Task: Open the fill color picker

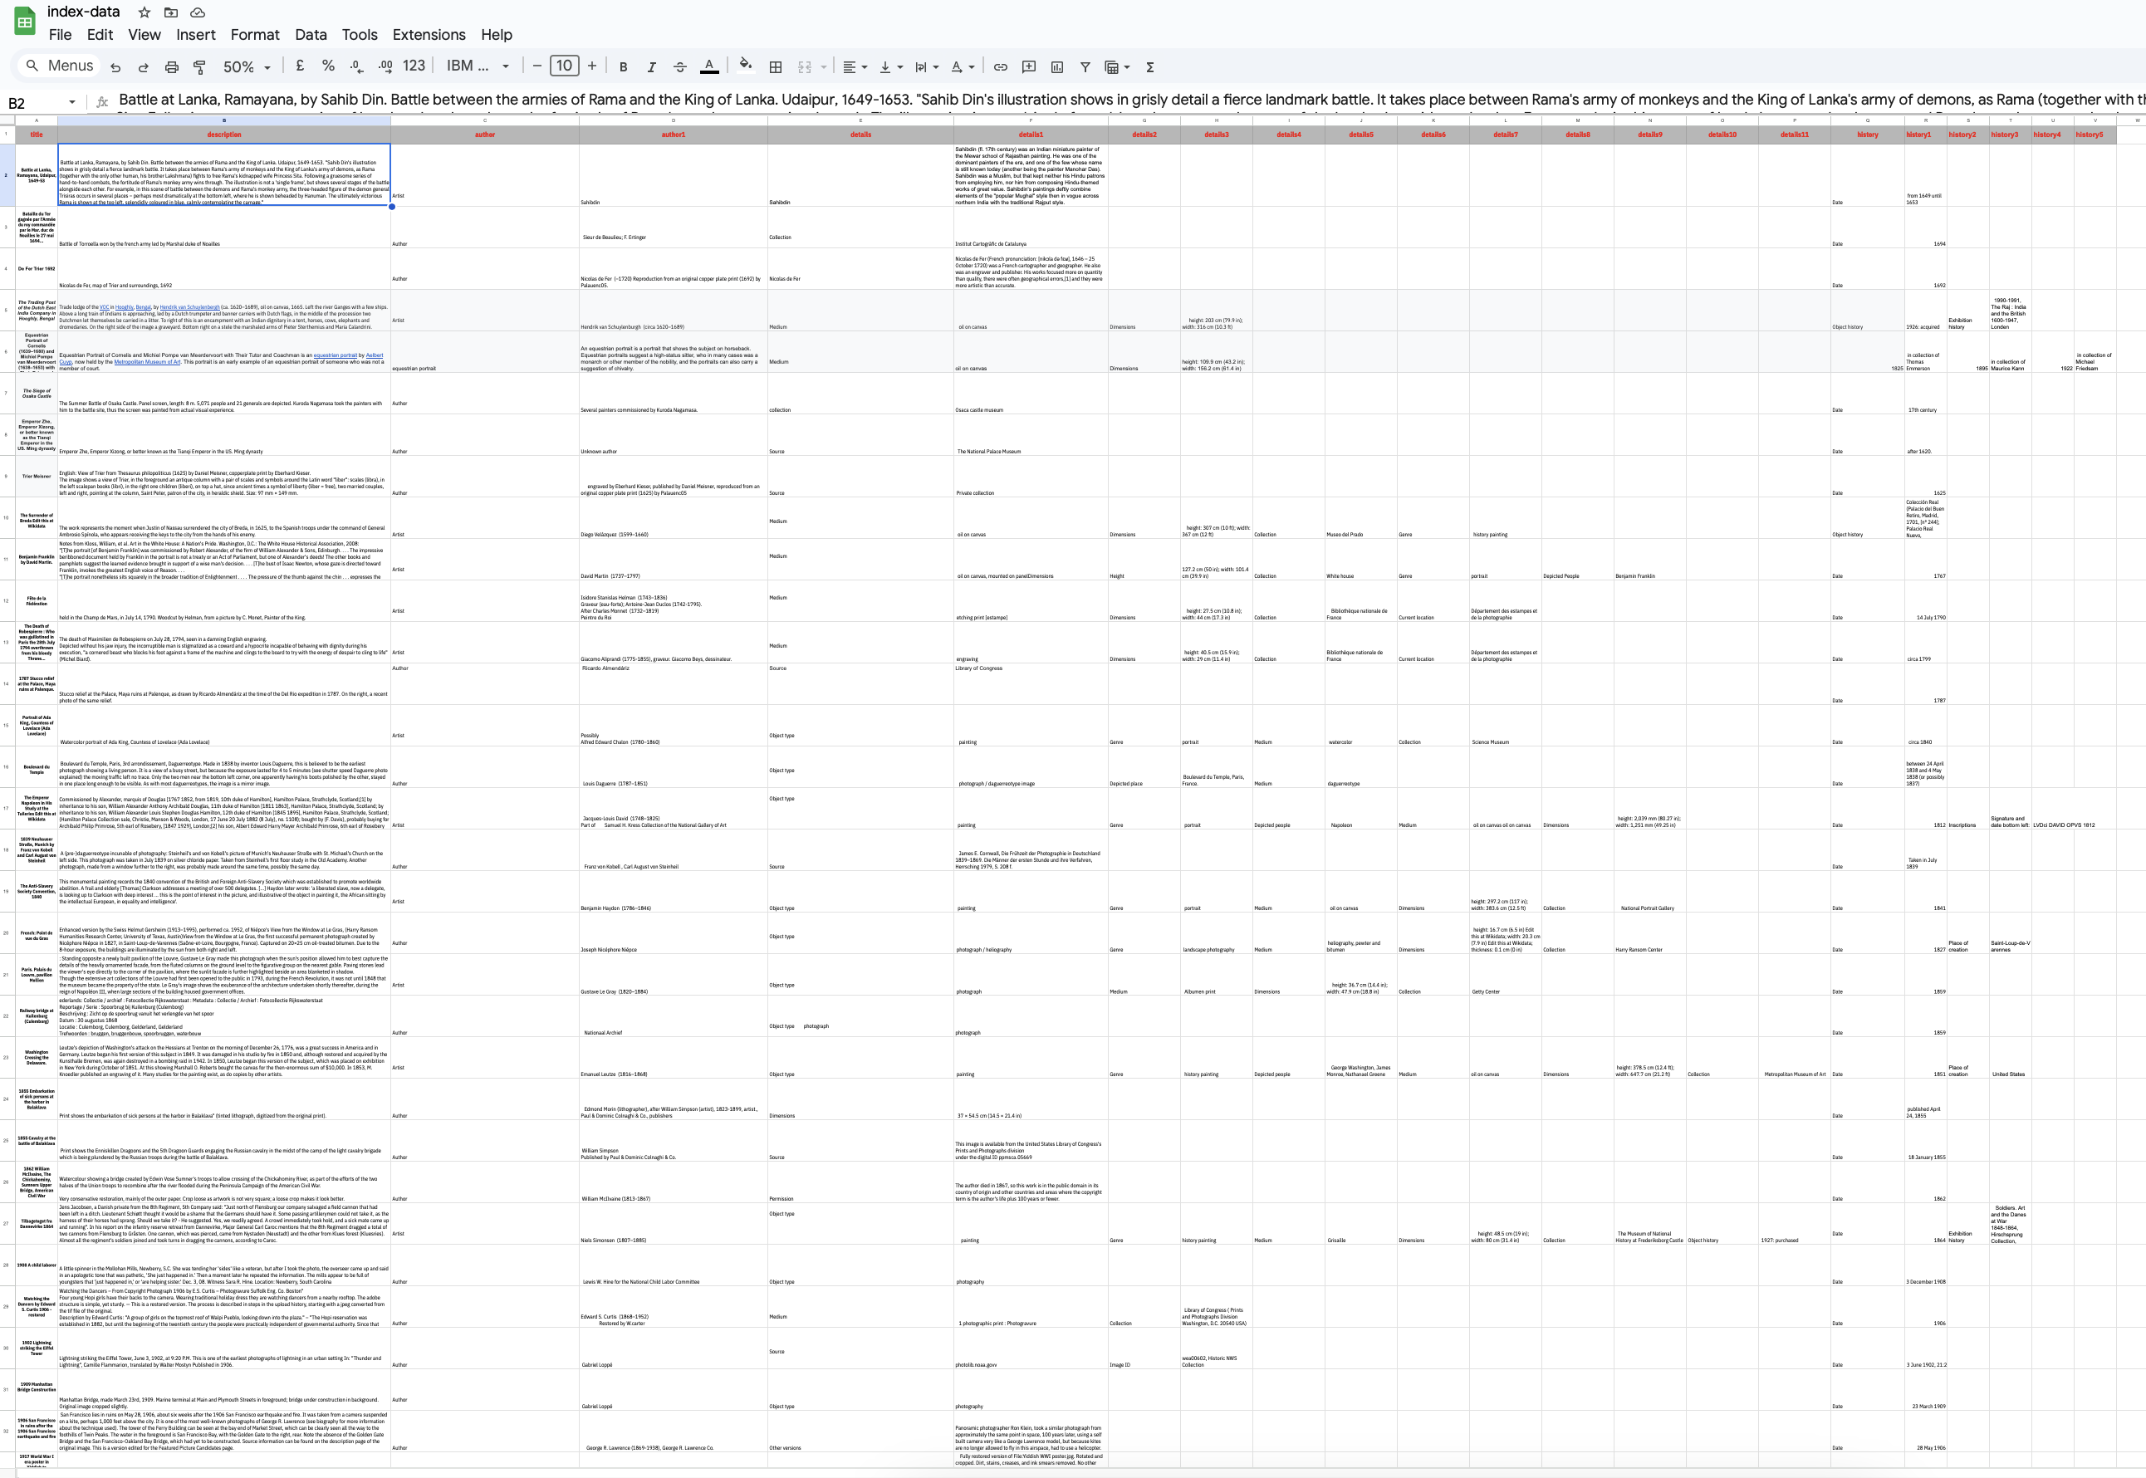Action: 746,66
